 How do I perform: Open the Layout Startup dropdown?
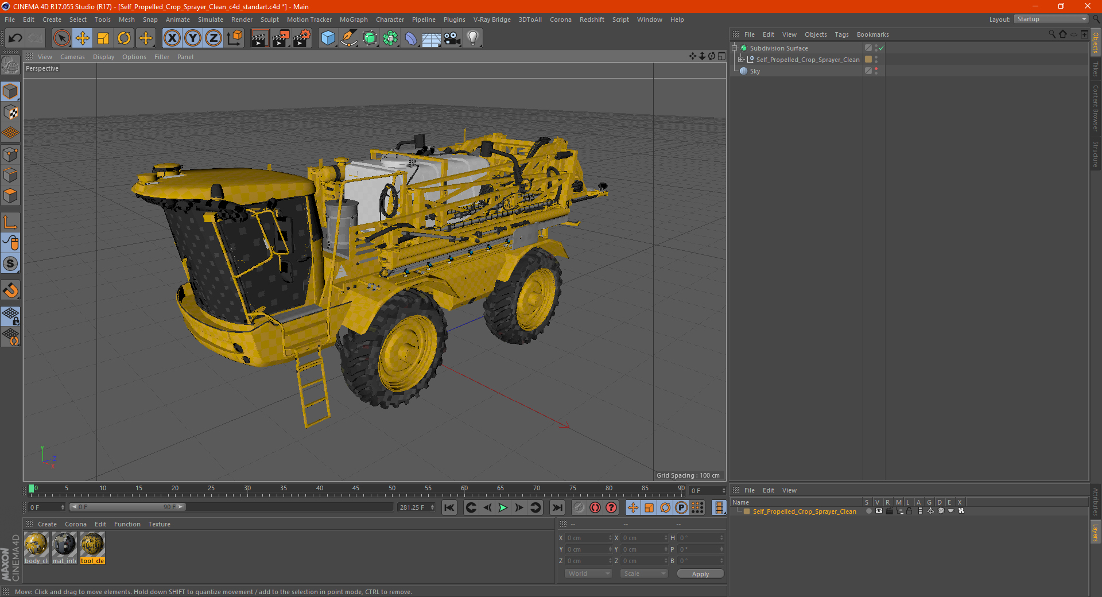(1051, 19)
